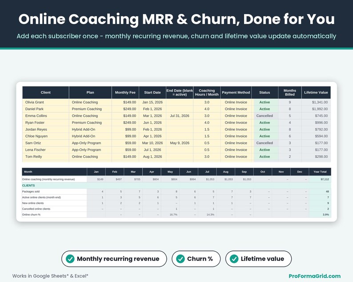Click the Online churn % row label

[x=31, y=214]
